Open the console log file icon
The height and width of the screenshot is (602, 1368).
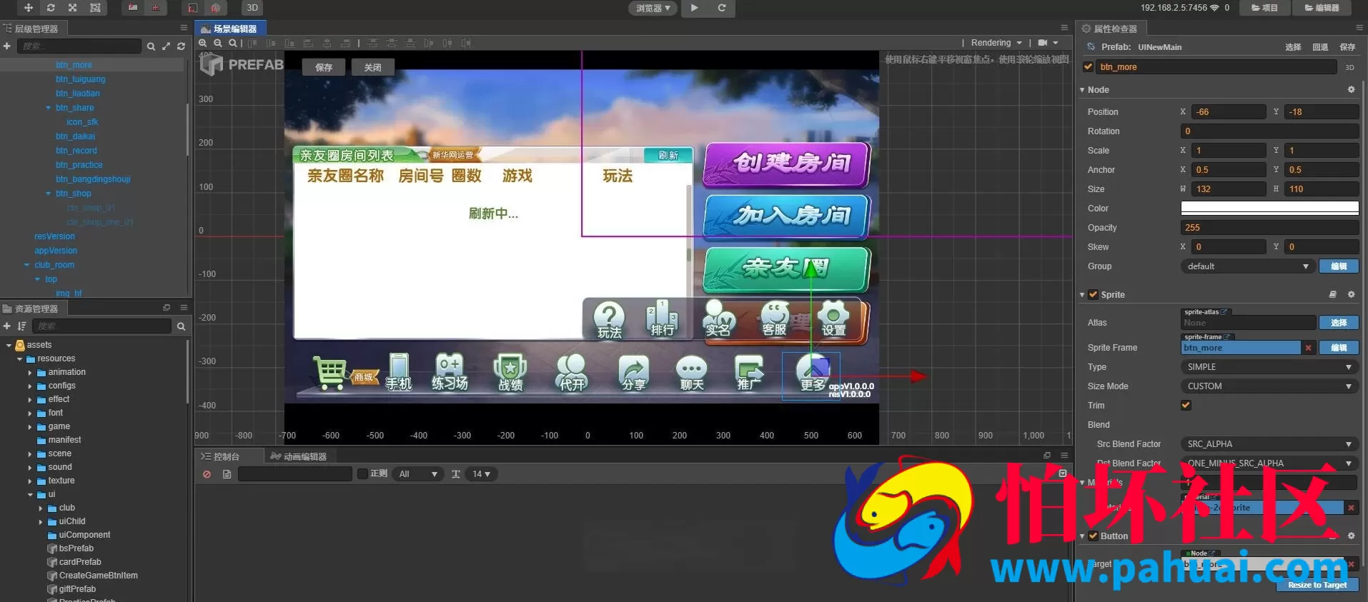pos(227,474)
